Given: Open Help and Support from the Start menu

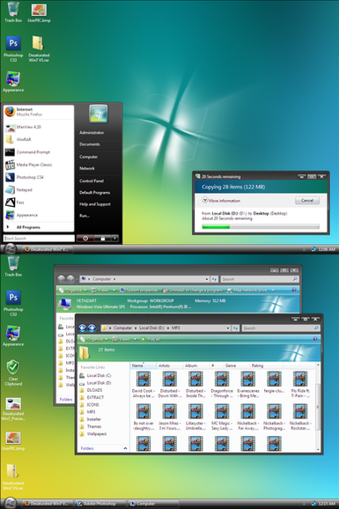Looking at the screenshot, I should coord(95,204).
